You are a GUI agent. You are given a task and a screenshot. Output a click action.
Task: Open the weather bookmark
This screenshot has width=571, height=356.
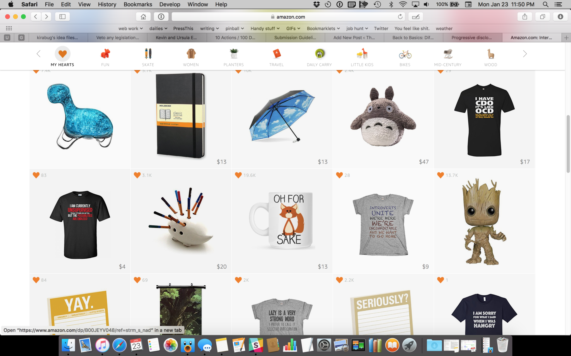444,28
